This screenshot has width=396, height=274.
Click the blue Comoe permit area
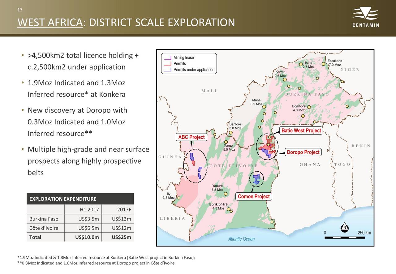click(x=256, y=179)
